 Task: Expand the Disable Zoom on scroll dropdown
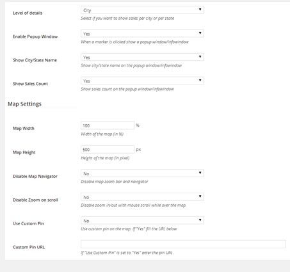pyautogui.click(x=142, y=197)
